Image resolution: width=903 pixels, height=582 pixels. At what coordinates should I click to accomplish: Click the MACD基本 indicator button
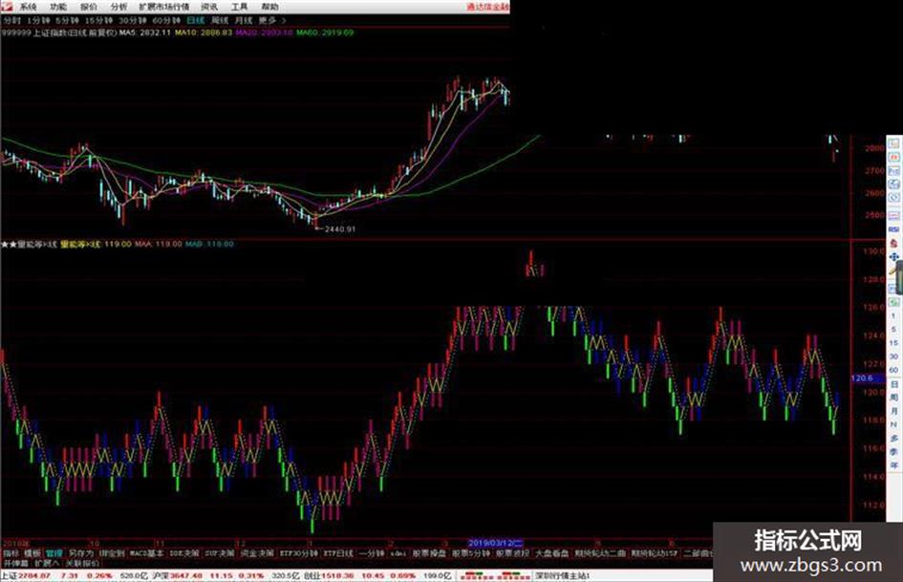[147, 552]
